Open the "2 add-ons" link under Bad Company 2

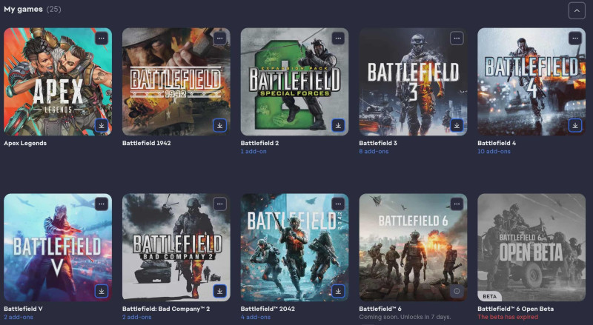[136, 317]
